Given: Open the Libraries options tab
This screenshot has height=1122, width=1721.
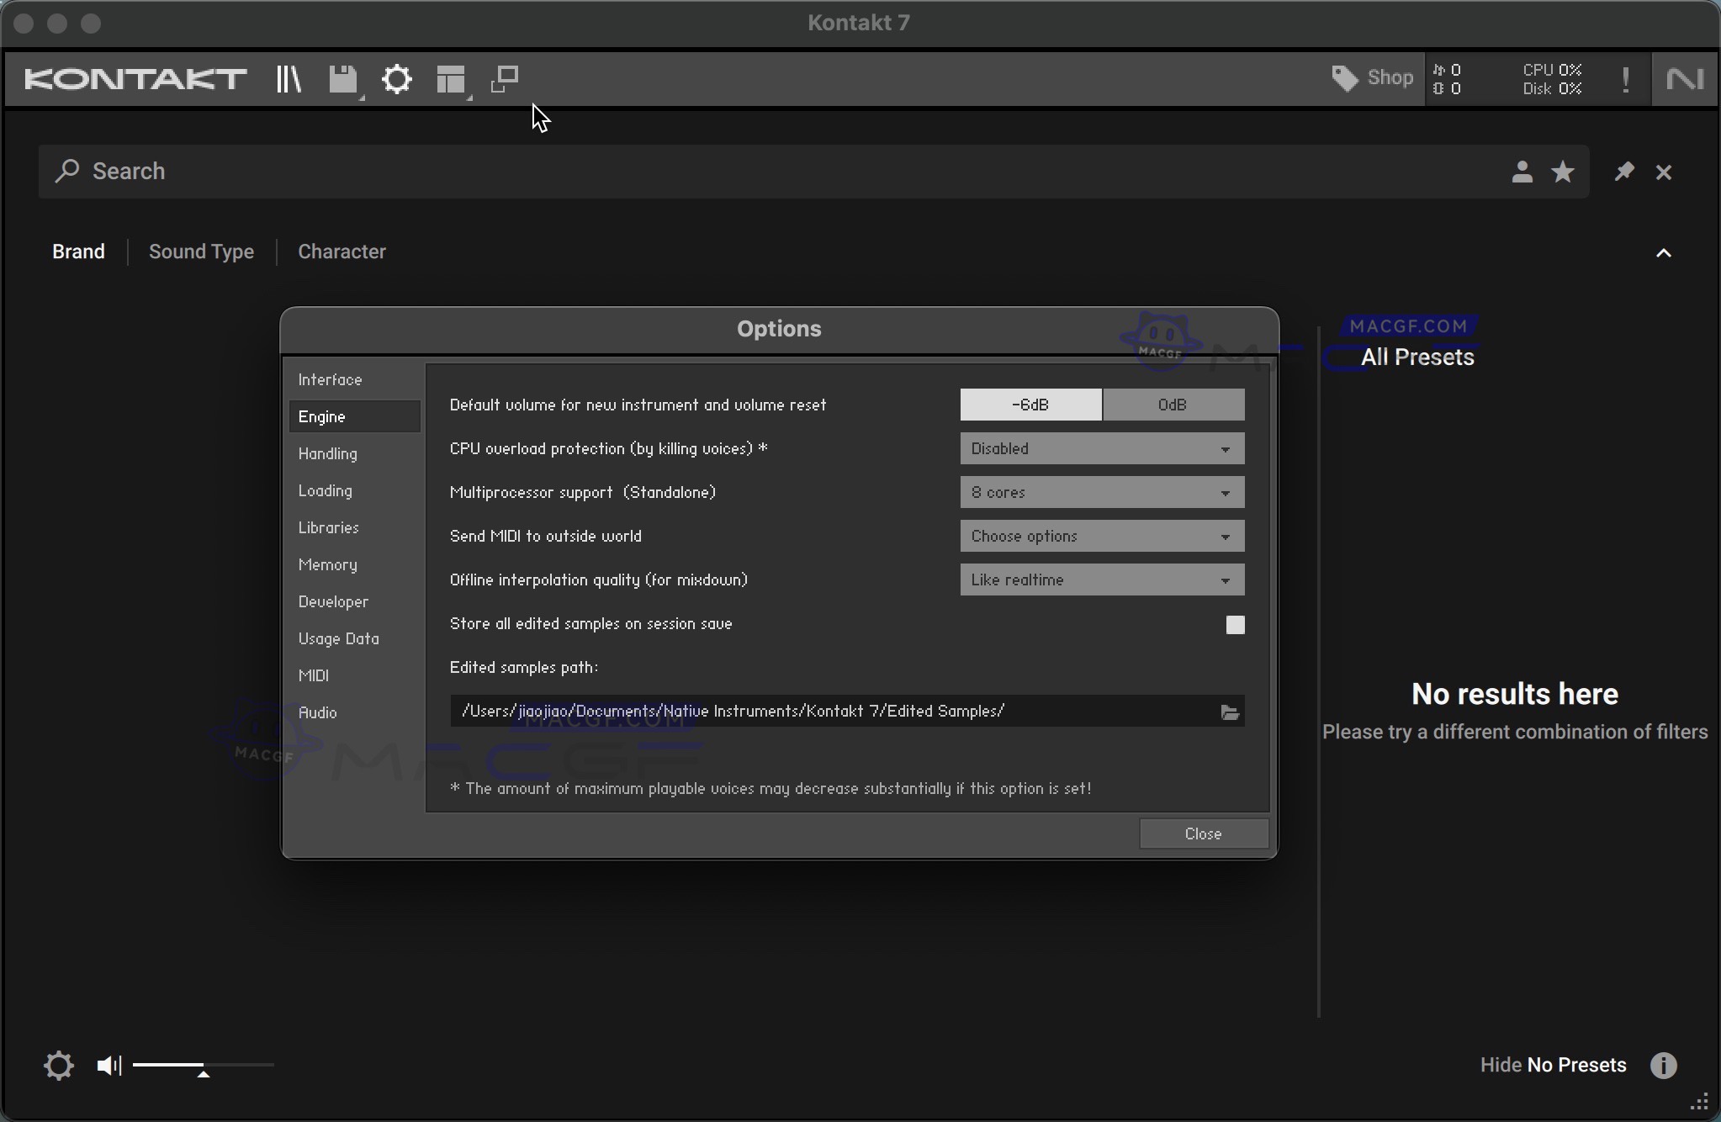Looking at the screenshot, I should [x=329, y=527].
